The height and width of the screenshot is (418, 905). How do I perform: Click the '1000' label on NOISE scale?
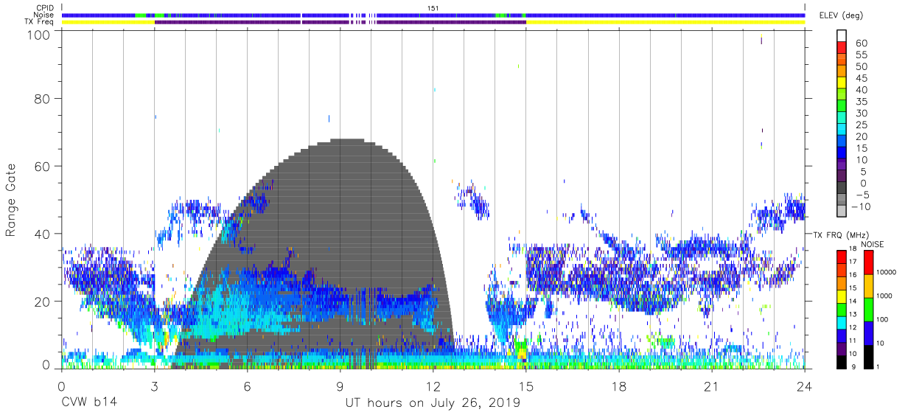click(884, 296)
